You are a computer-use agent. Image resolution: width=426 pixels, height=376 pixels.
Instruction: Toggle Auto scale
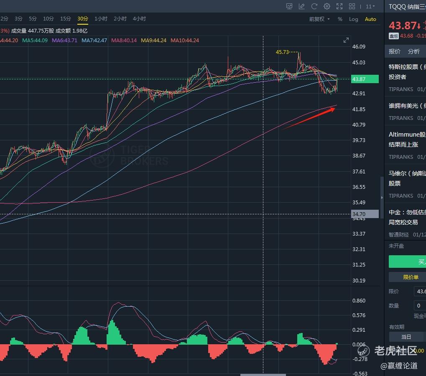click(x=370, y=19)
